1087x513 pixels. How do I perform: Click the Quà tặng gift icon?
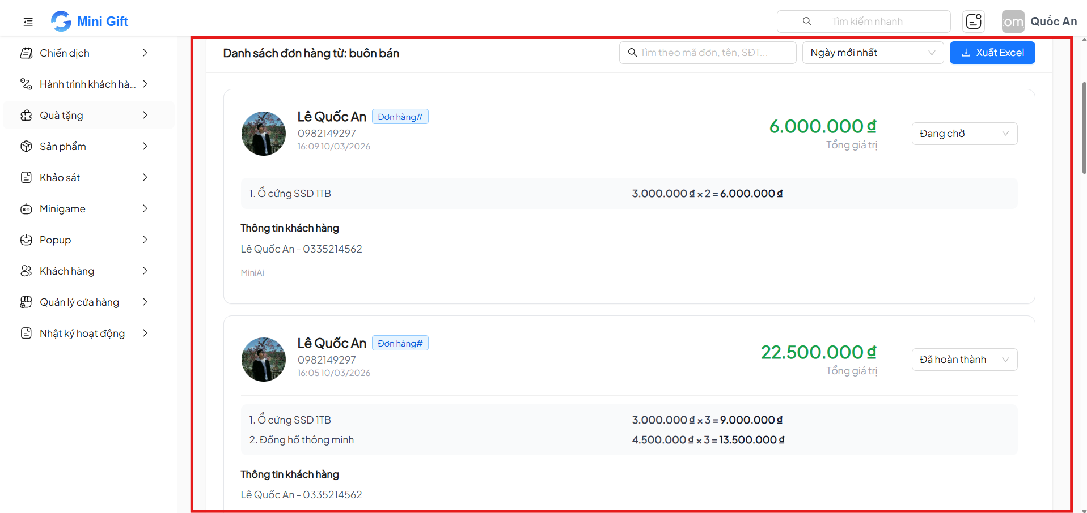coord(26,116)
